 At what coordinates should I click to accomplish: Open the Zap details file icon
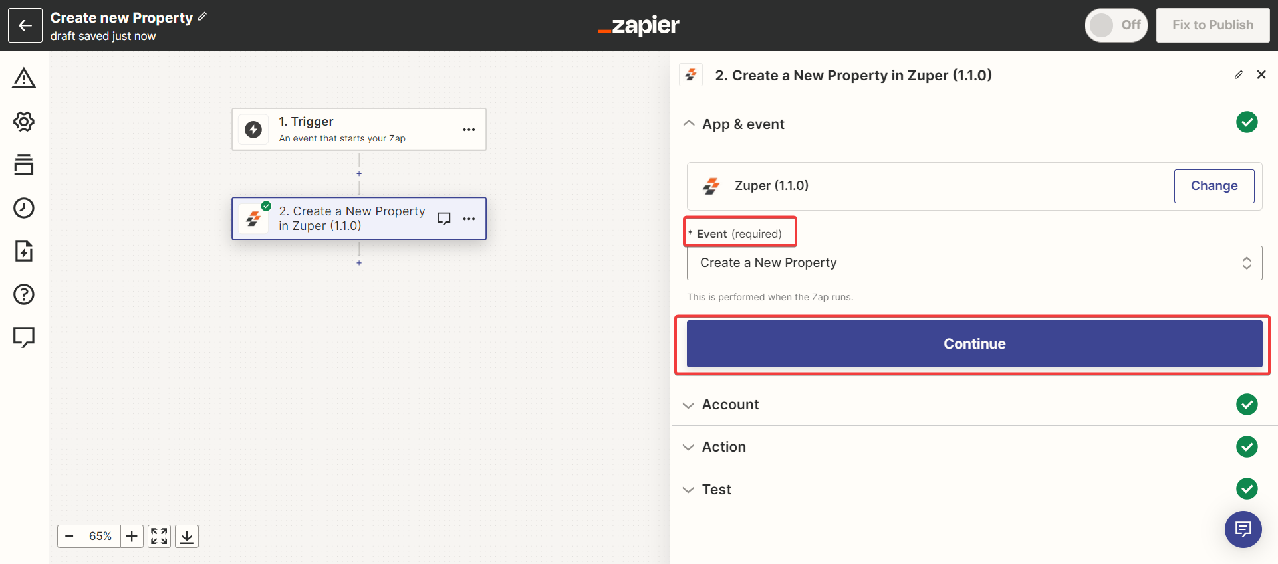tap(24, 251)
